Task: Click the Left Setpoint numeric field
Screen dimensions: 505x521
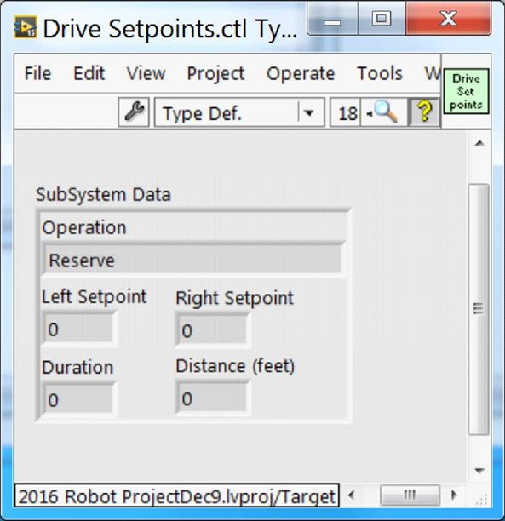Action: (x=79, y=328)
